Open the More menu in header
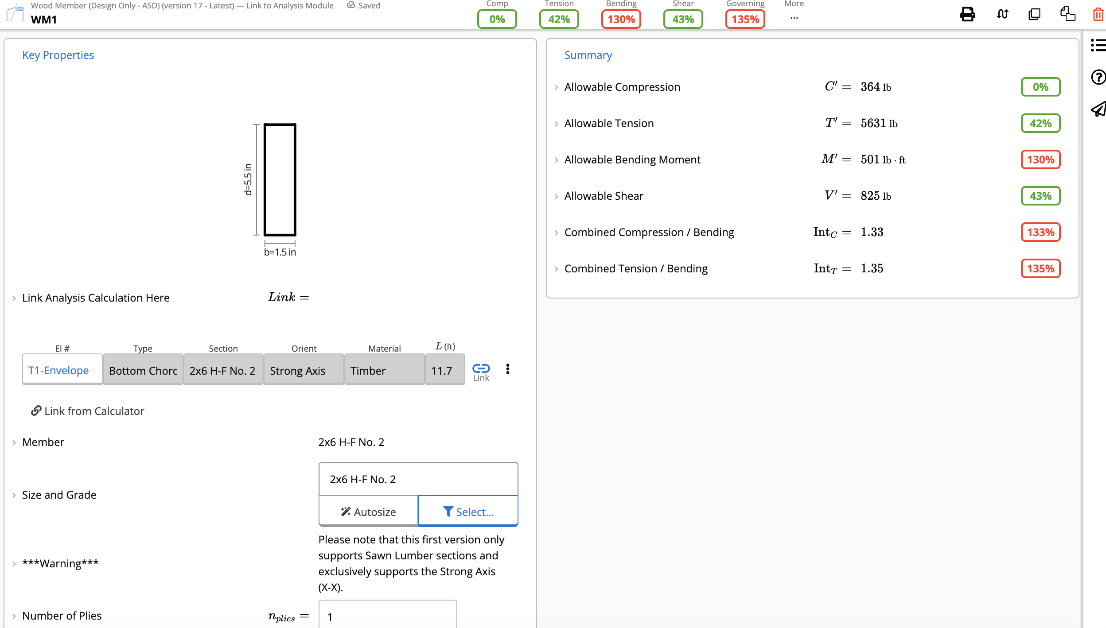This screenshot has height=628, width=1106. point(794,18)
